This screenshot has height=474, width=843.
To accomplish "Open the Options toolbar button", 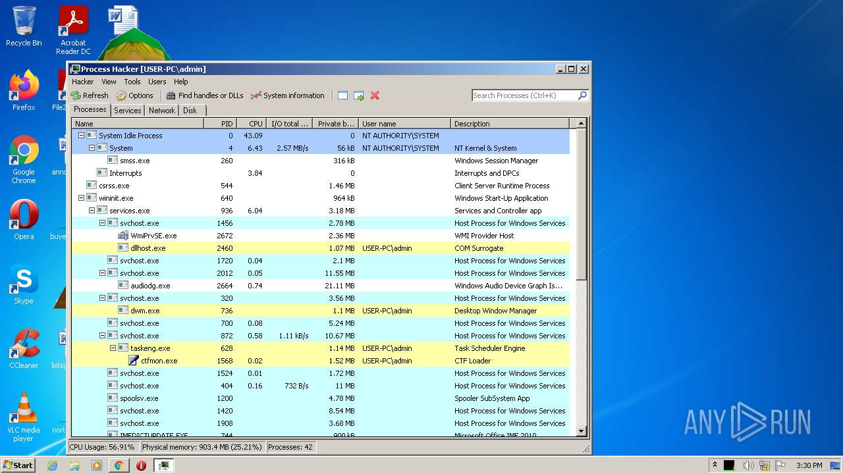I will coord(135,95).
